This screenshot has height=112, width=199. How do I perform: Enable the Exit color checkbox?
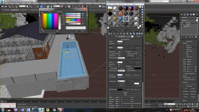[126, 68]
